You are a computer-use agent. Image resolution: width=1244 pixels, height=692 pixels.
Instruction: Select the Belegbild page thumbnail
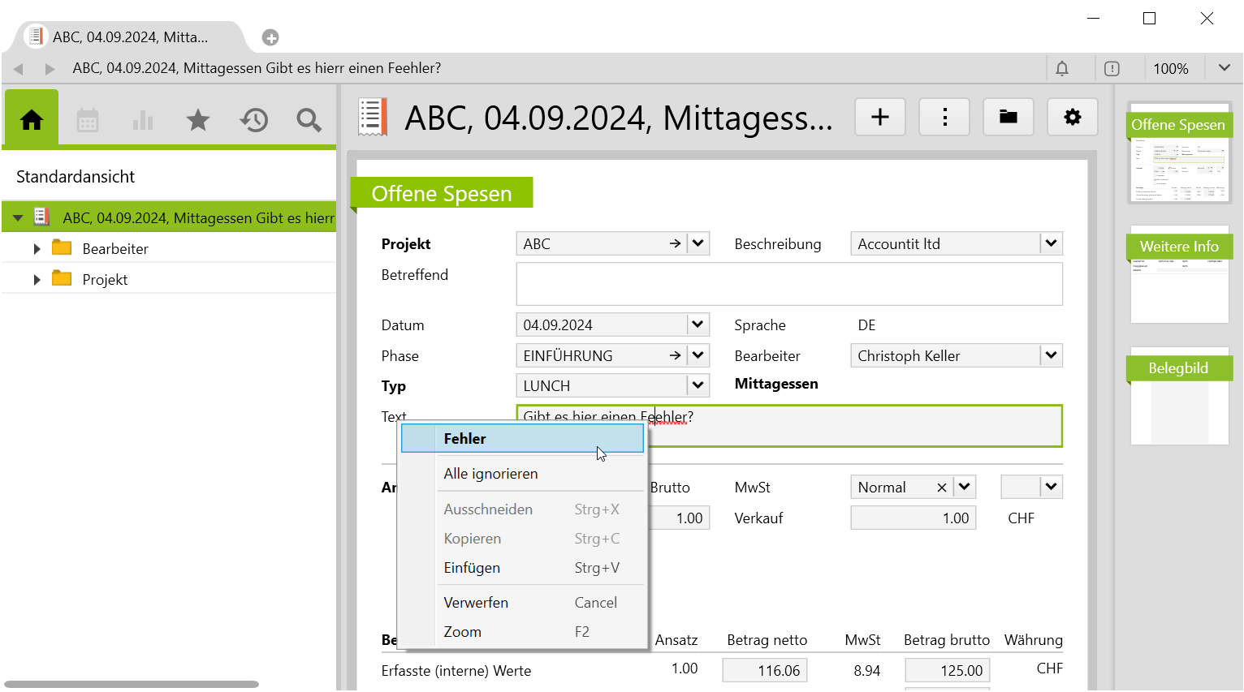pyautogui.click(x=1179, y=401)
